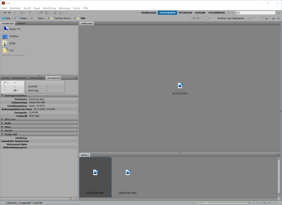The height and width of the screenshot is (205, 282).
Task: Rotate image clockwise
Action: coord(260,18)
